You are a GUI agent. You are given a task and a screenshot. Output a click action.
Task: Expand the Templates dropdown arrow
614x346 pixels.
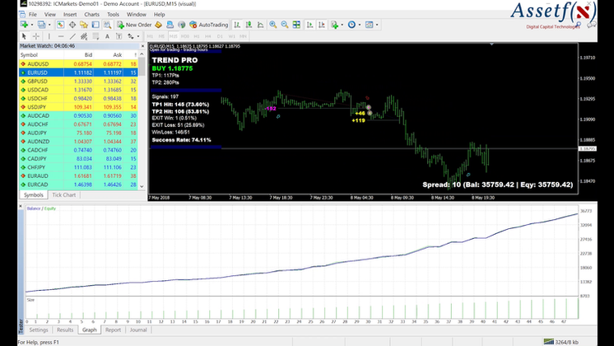click(x=377, y=25)
